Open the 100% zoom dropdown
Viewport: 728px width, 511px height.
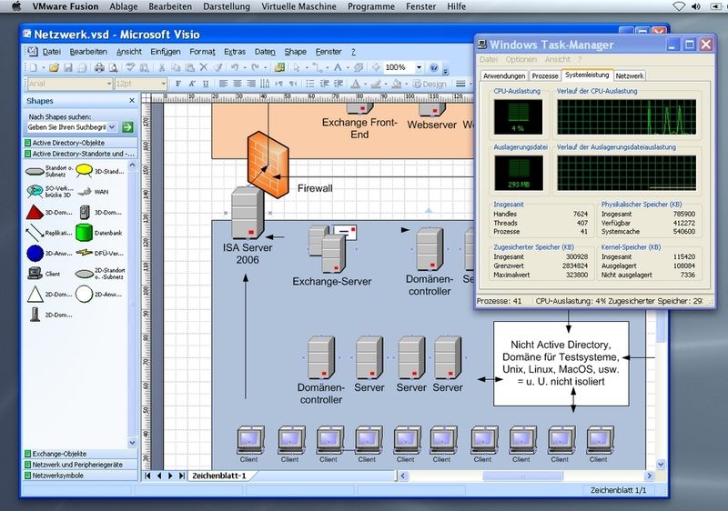point(419,67)
